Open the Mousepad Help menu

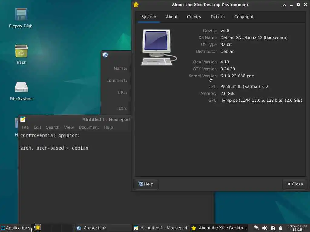(108, 127)
